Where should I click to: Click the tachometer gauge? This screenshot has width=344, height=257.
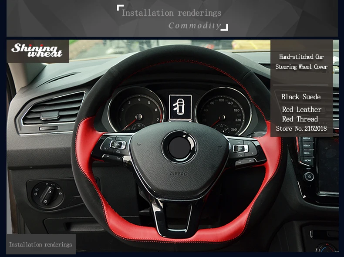[x=136, y=111]
